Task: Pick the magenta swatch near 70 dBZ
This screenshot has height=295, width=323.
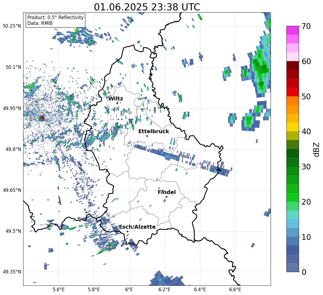Action: tap(292, 30)
